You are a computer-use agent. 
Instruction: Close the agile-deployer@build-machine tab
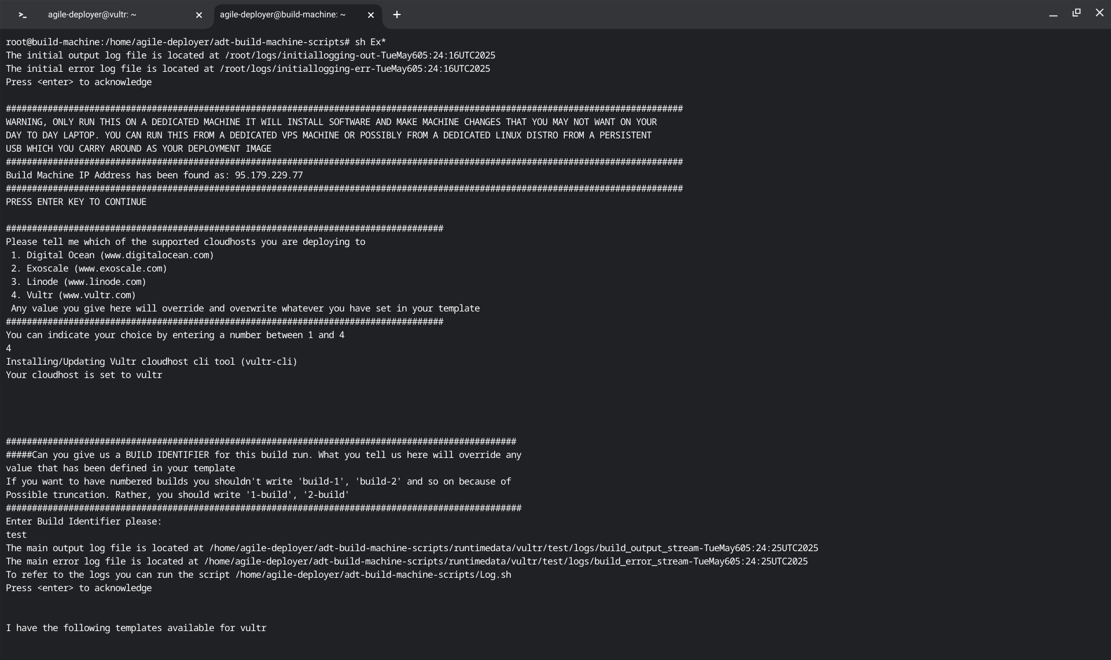371,15
